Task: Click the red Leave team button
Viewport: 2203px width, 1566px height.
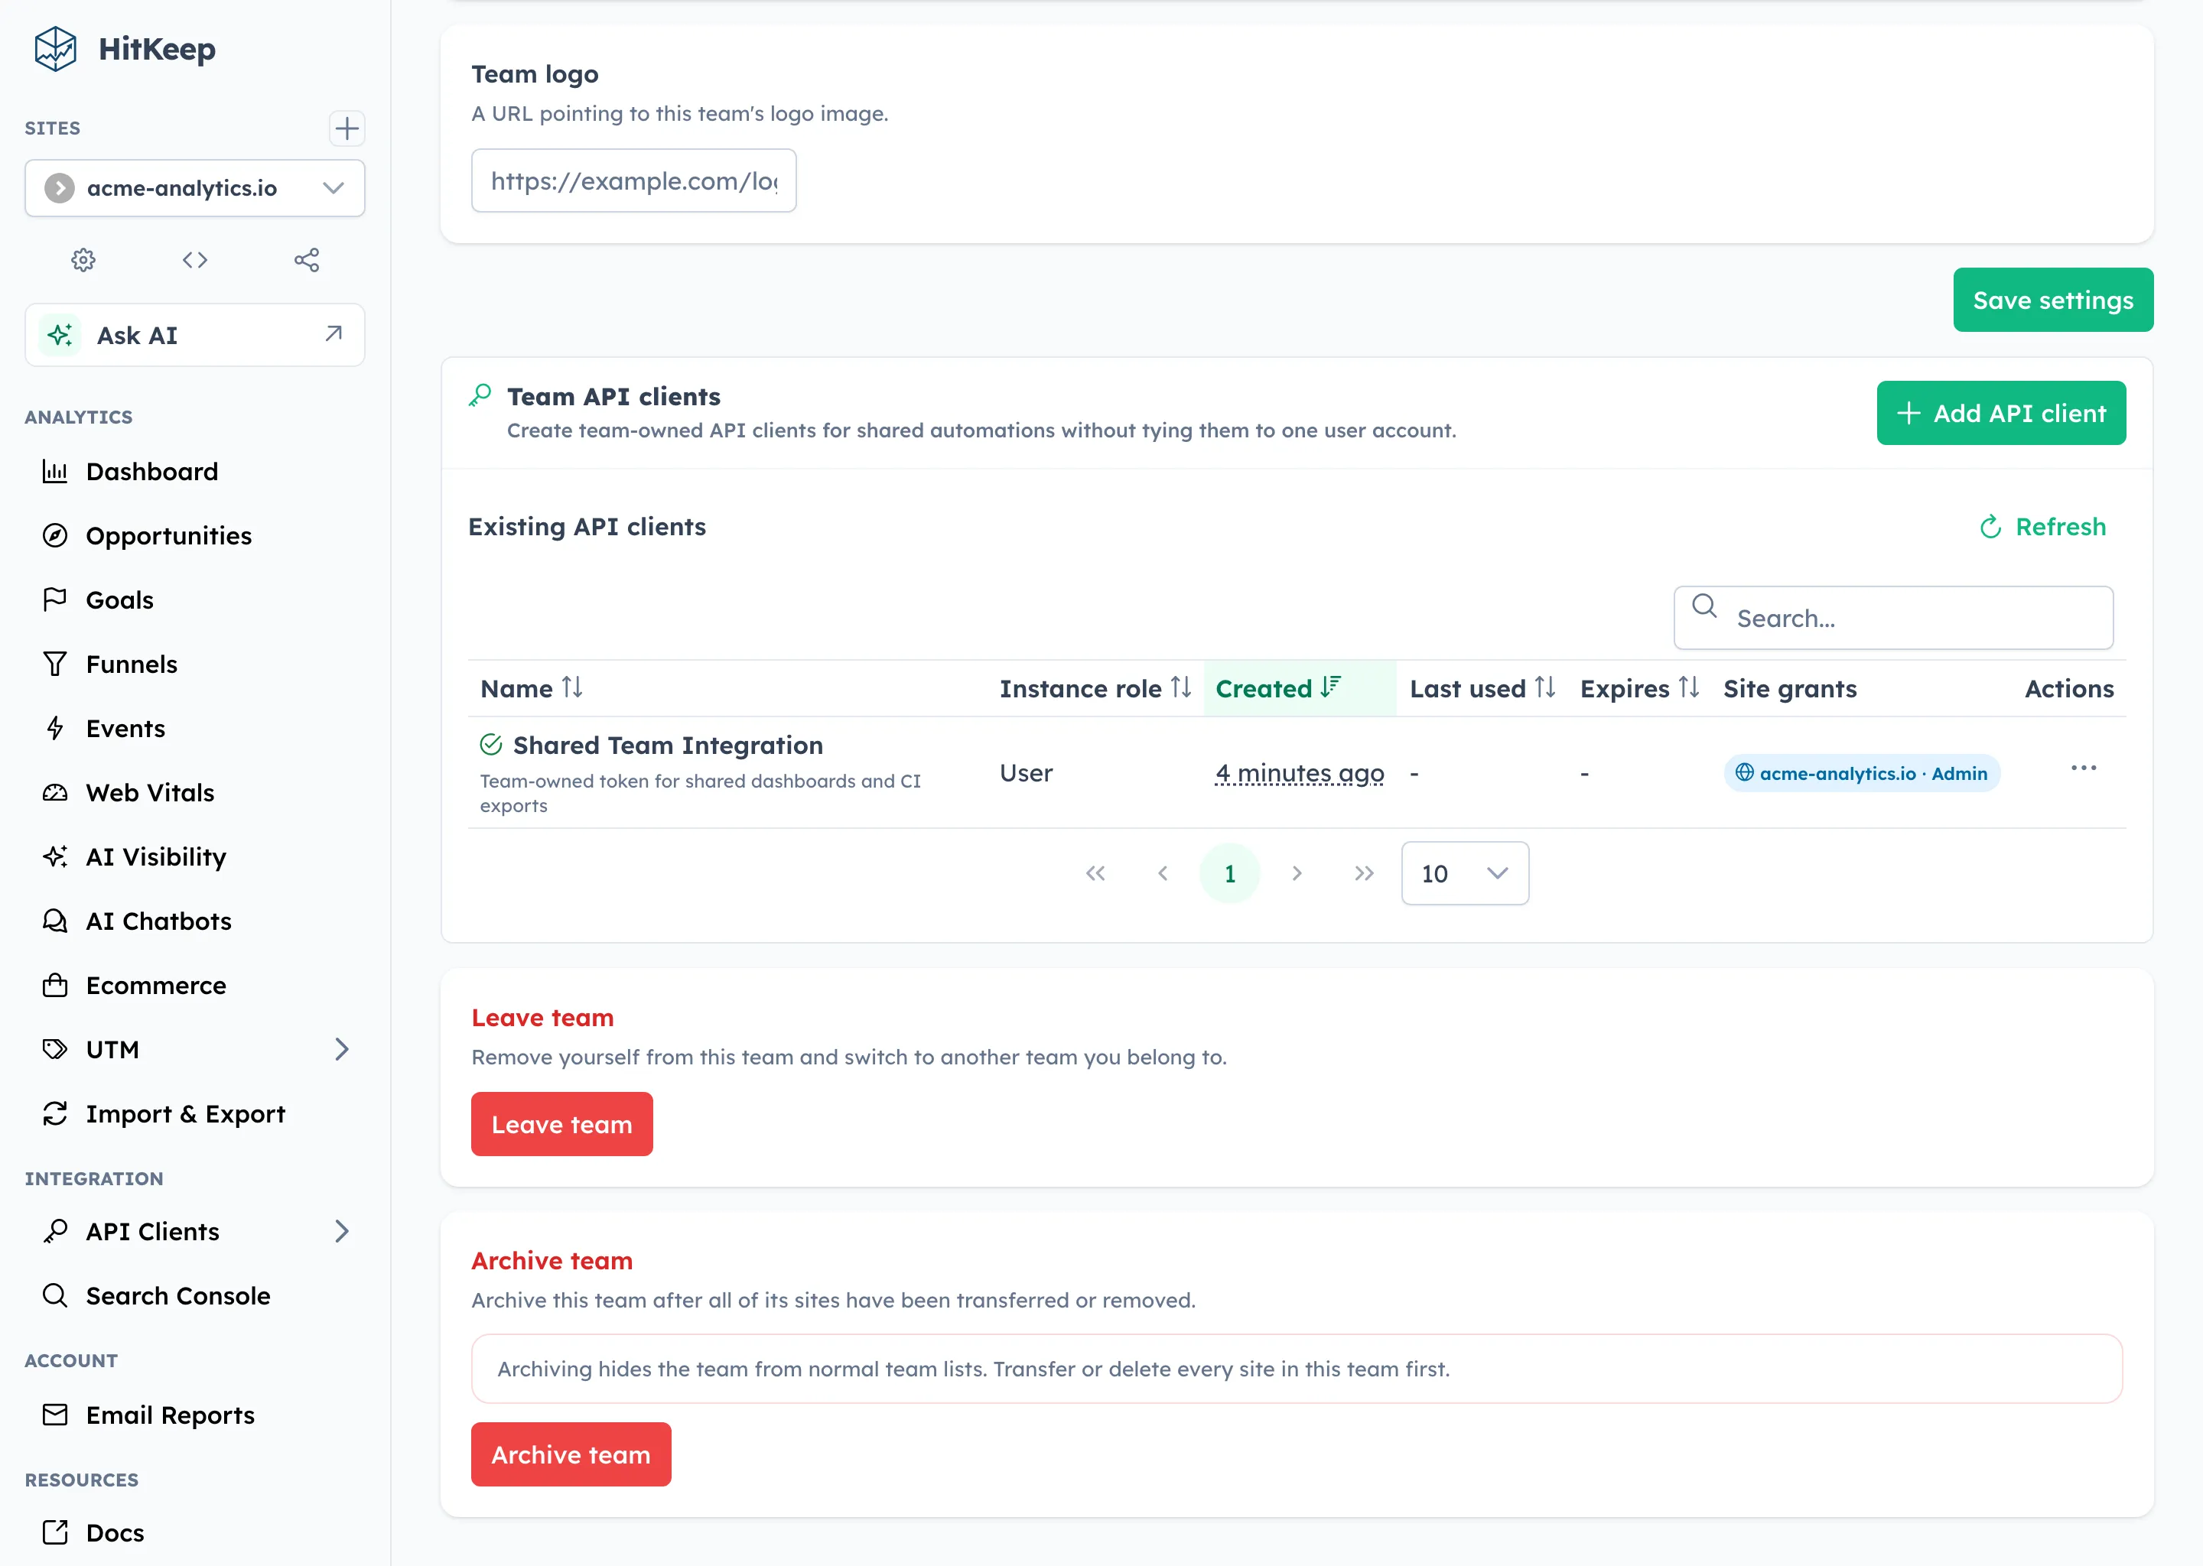Action: pyautogui.click(x=561, y=1124)
